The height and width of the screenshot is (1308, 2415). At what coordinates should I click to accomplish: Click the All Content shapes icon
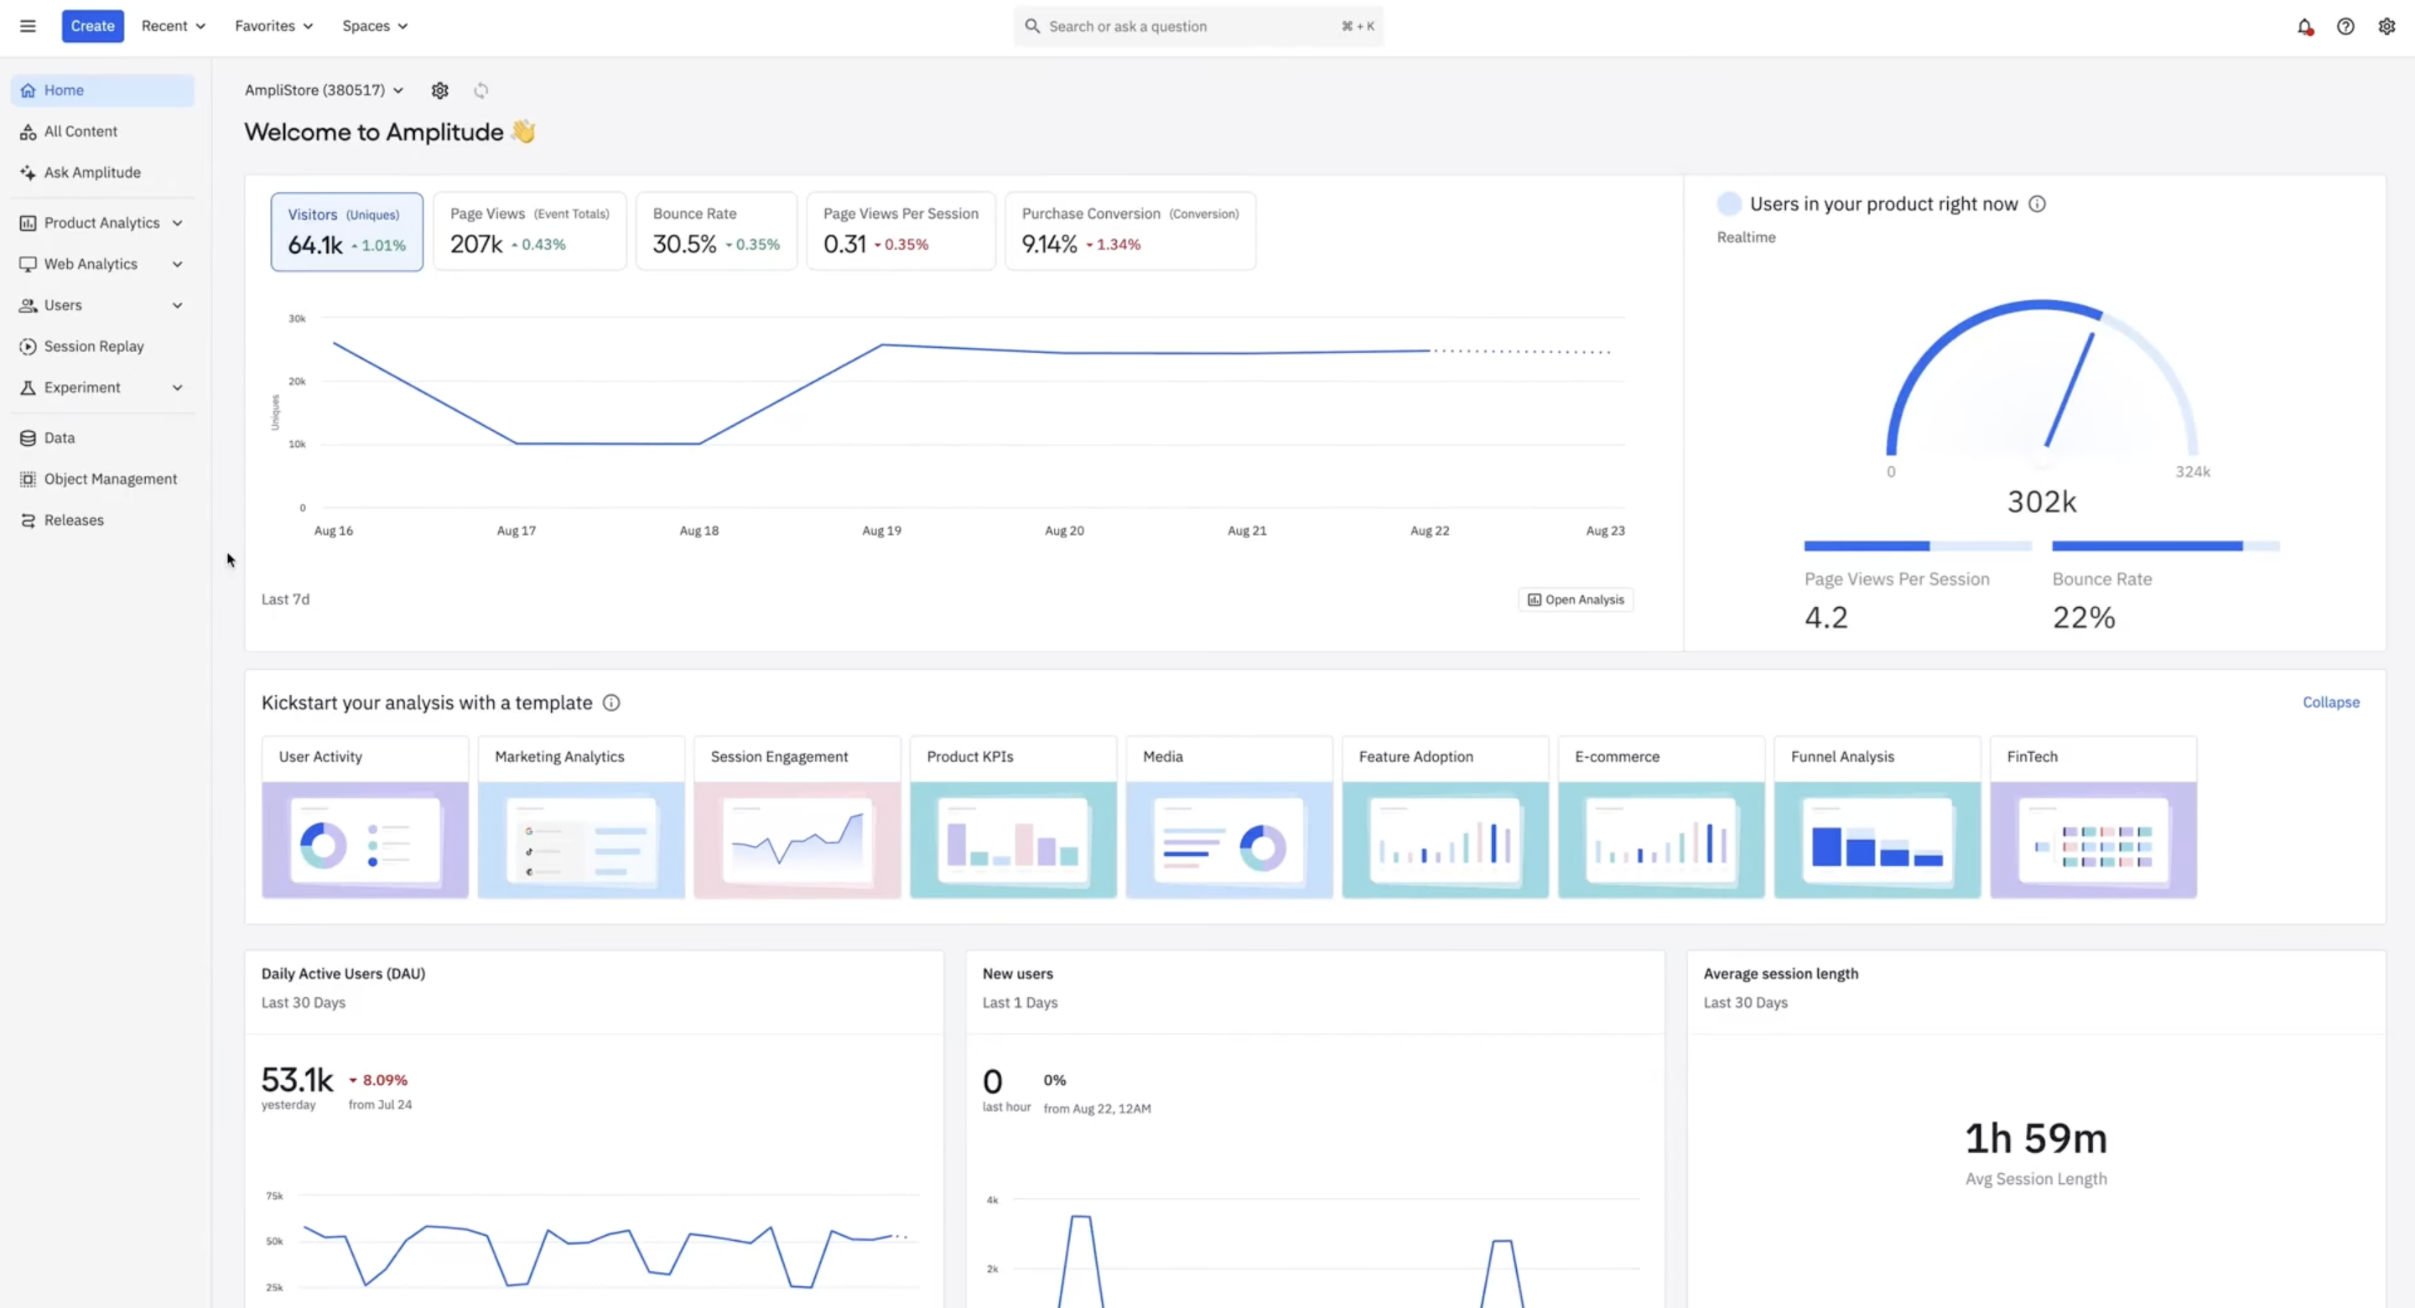click(29, 132)
